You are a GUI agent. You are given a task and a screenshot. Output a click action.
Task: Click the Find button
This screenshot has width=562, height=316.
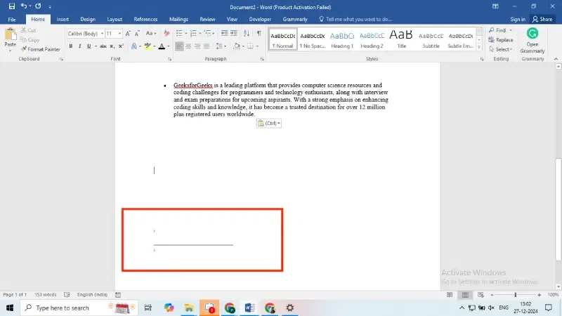tap(498, 30)
